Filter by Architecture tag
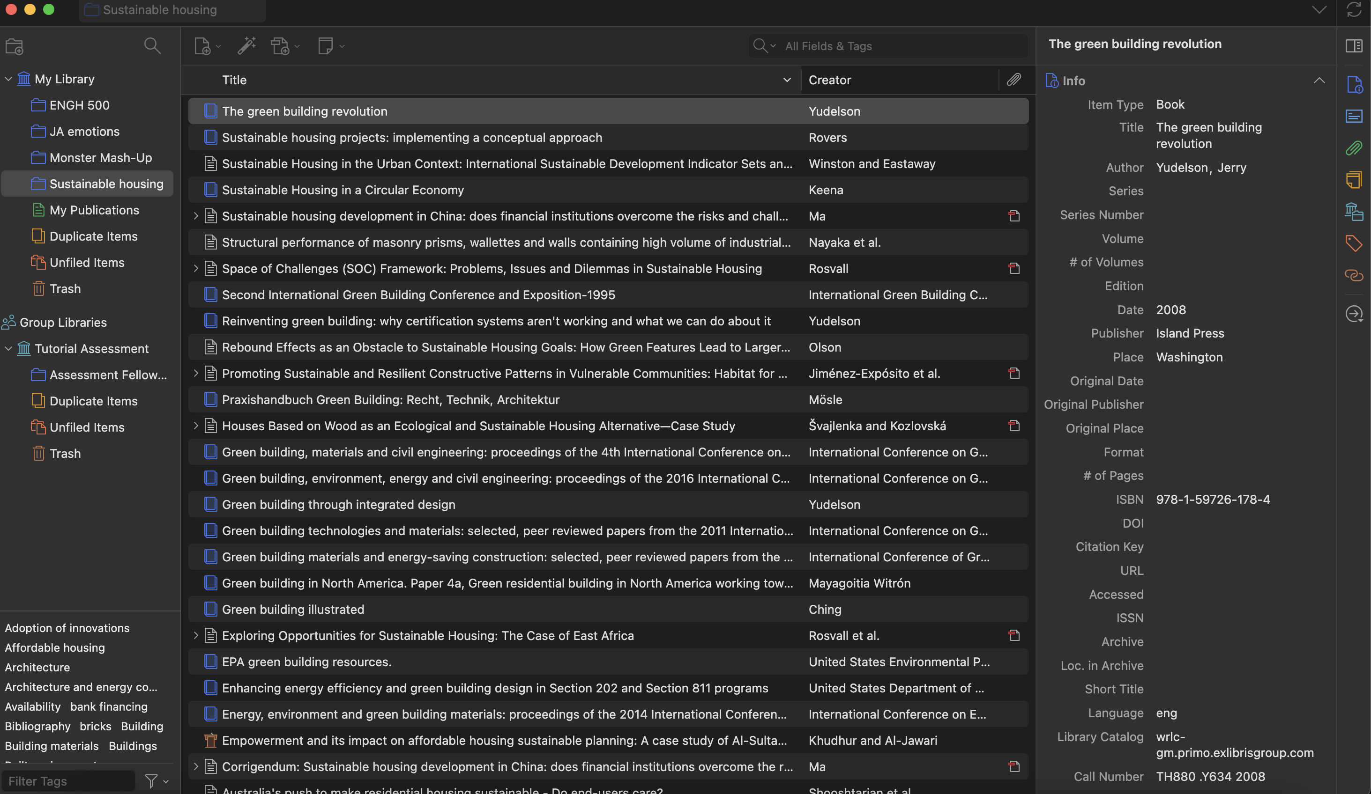Screen dimensions: 1371x794 pos(37,667)
